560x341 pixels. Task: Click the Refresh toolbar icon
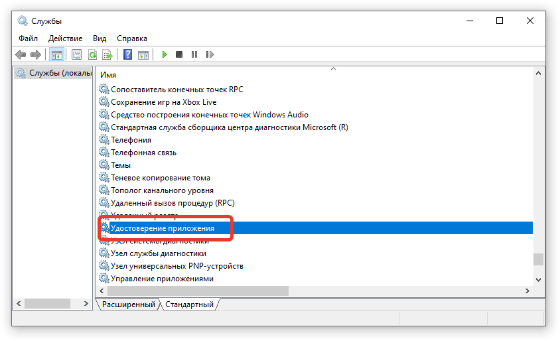click(92, 54)
